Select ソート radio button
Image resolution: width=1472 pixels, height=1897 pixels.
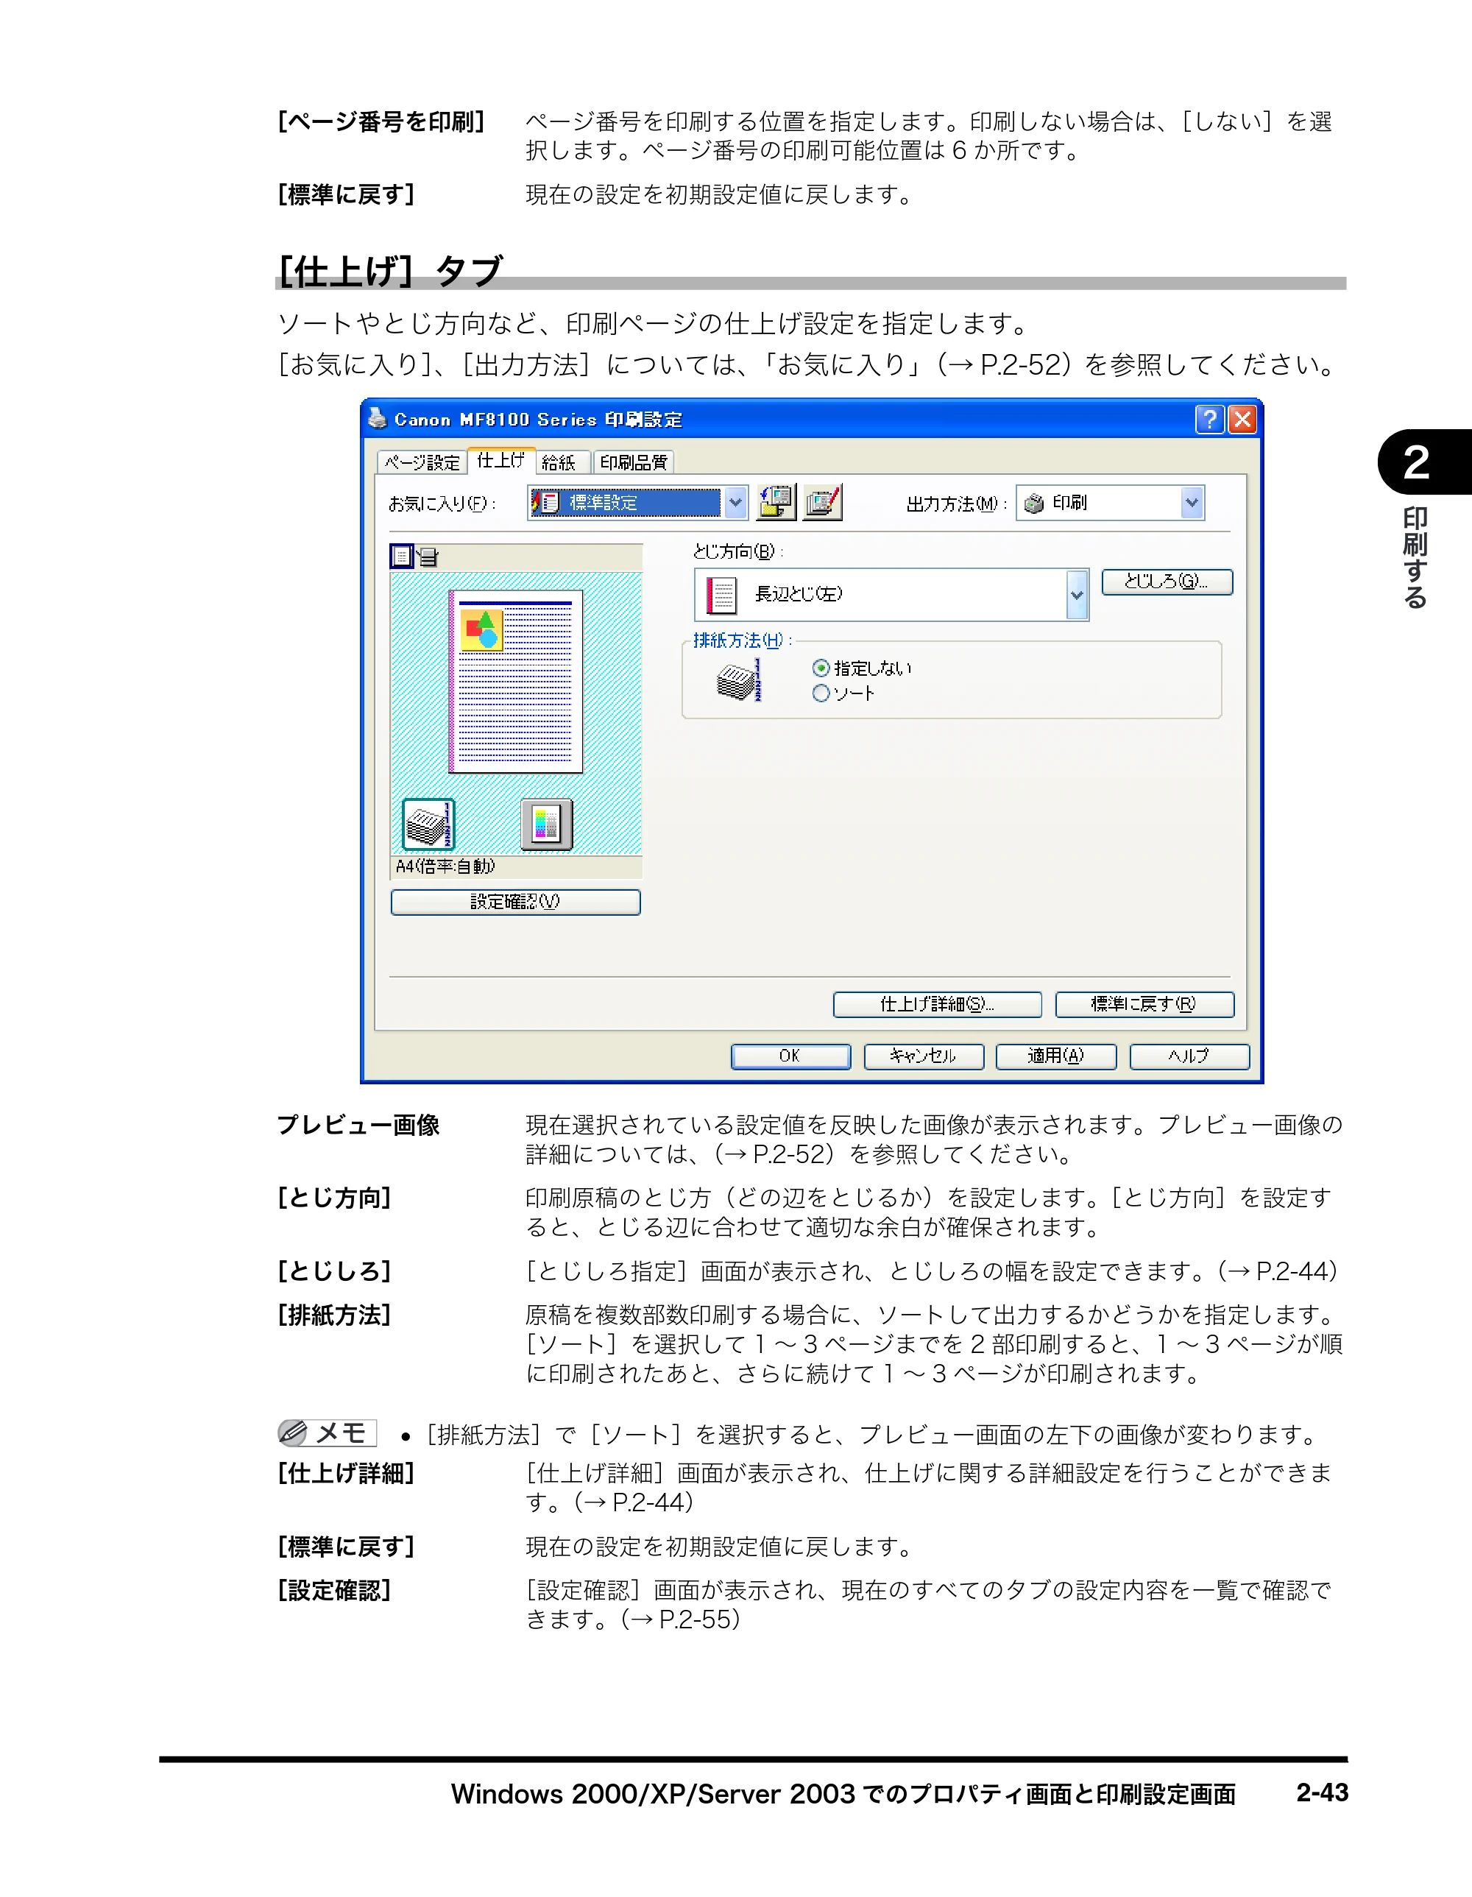[821, 693]
